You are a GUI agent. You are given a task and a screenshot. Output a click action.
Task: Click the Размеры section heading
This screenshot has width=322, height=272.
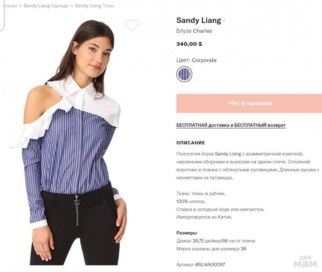[x=186, y=233]
